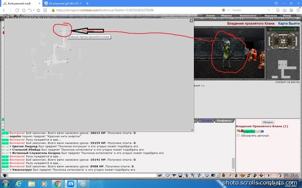Open the Безопасность menu

[x=248, y=16]
